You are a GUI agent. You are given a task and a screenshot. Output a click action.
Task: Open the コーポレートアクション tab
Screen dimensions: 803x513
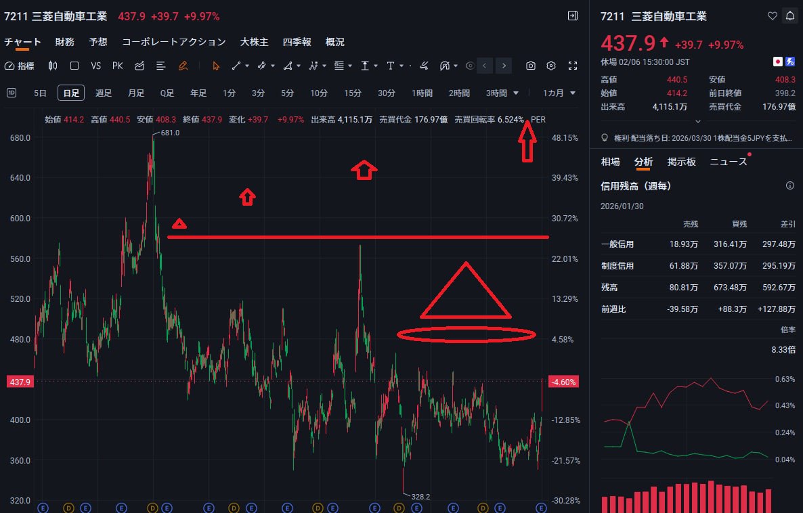click(x=174, y=42)
